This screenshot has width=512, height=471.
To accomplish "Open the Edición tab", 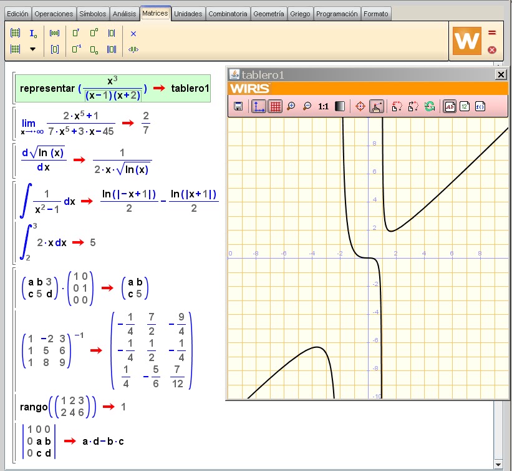I will coord(17,14).
